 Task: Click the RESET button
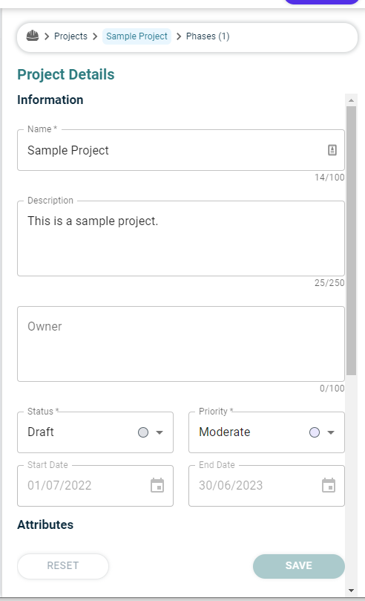63,566
